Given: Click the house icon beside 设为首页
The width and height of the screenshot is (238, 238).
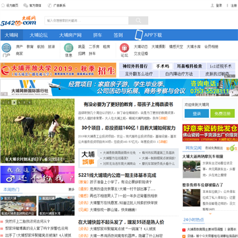Looking at the screenshot, I should [3, 5].
